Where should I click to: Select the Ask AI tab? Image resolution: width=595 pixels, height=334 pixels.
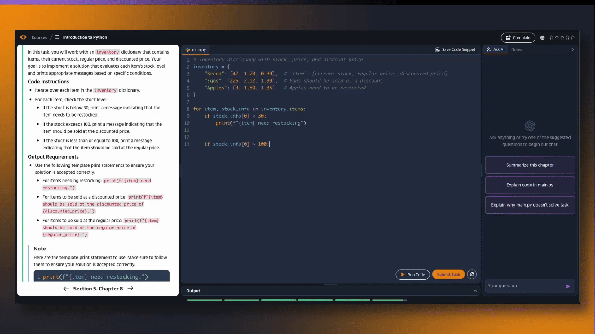click(x=496, y=49)
